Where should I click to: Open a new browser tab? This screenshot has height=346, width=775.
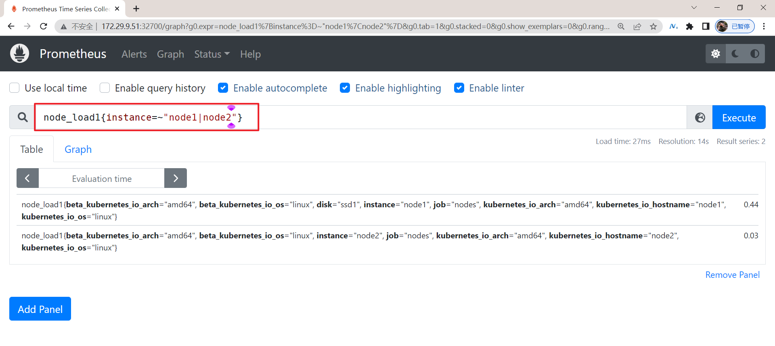coord(136,8)
